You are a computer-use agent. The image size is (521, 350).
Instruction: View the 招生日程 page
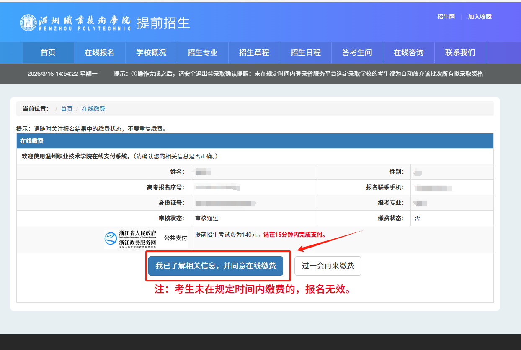[305, 53]
